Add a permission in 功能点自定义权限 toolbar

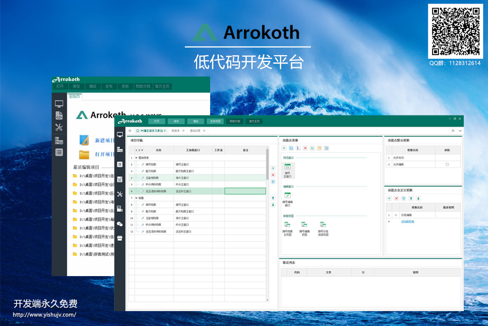tap(389, 198)
